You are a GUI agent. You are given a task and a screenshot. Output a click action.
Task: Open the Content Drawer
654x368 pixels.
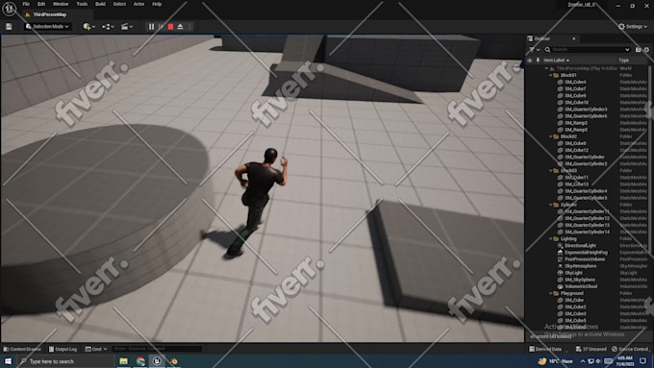click(x=22, y=349)
